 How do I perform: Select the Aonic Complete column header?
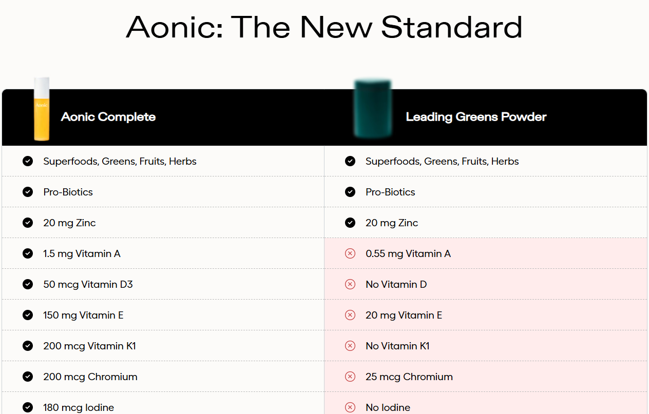tap(108, 117)
